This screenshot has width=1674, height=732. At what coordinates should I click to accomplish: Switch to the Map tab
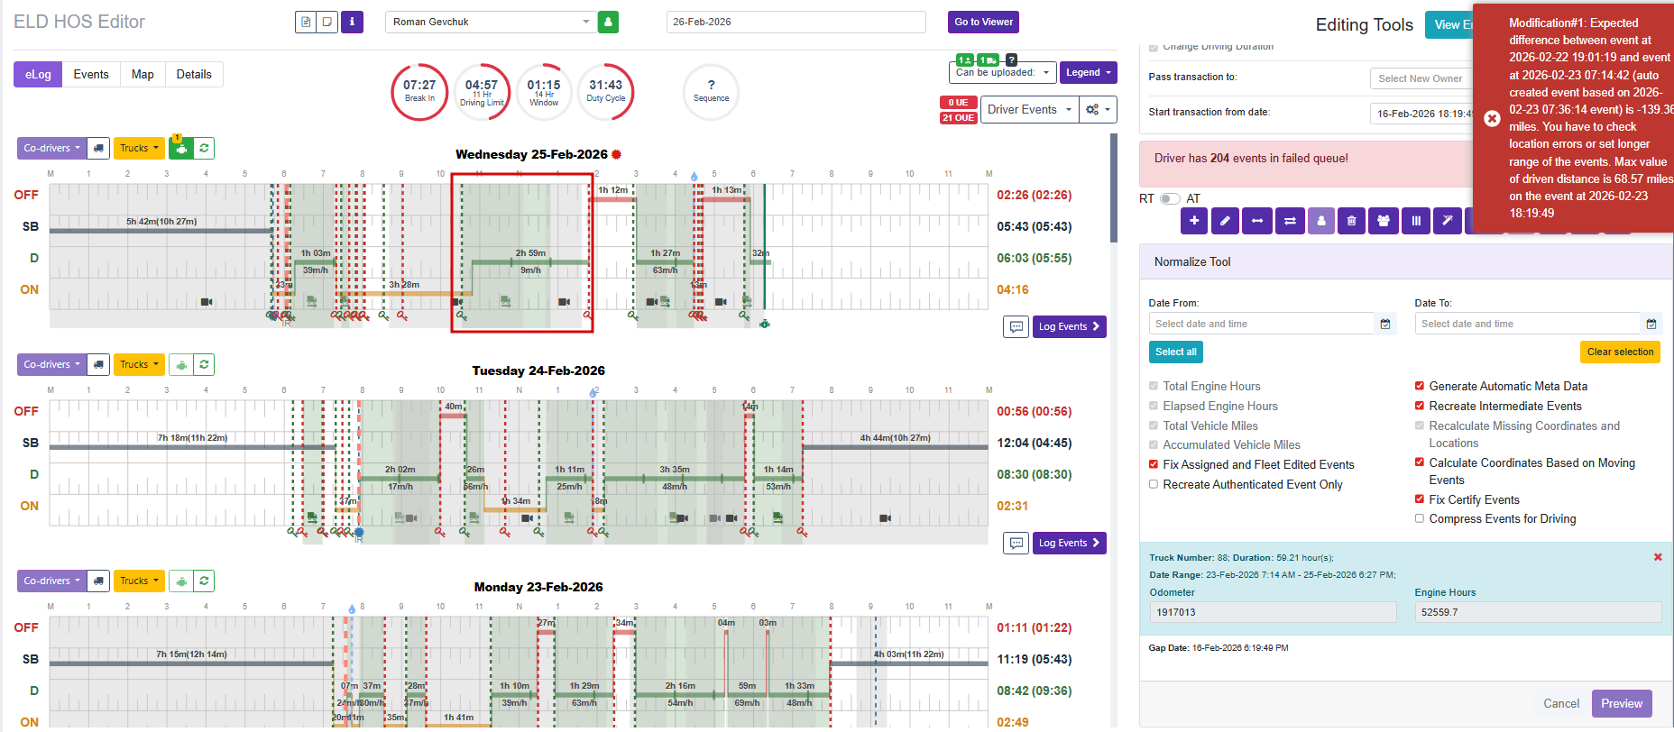143,74
